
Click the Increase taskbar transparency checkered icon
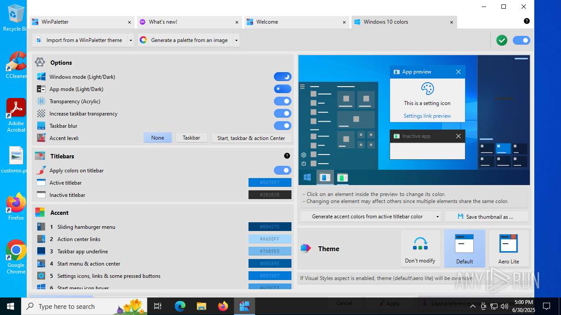(x=41, y=113)
